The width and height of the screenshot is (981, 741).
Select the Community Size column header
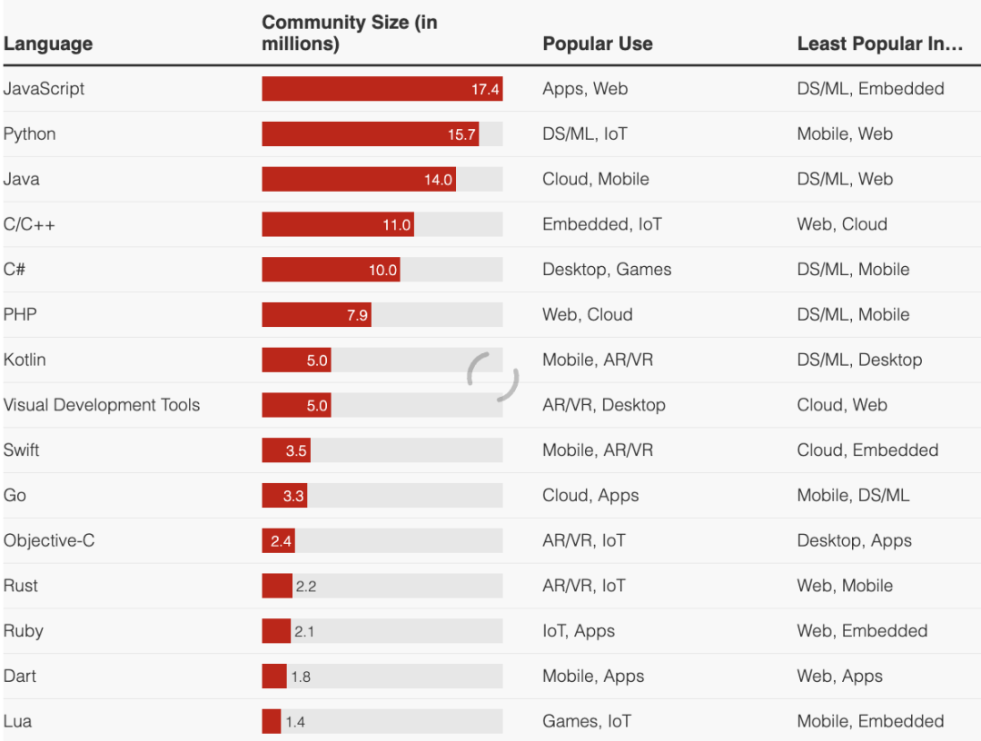[349, 34]
